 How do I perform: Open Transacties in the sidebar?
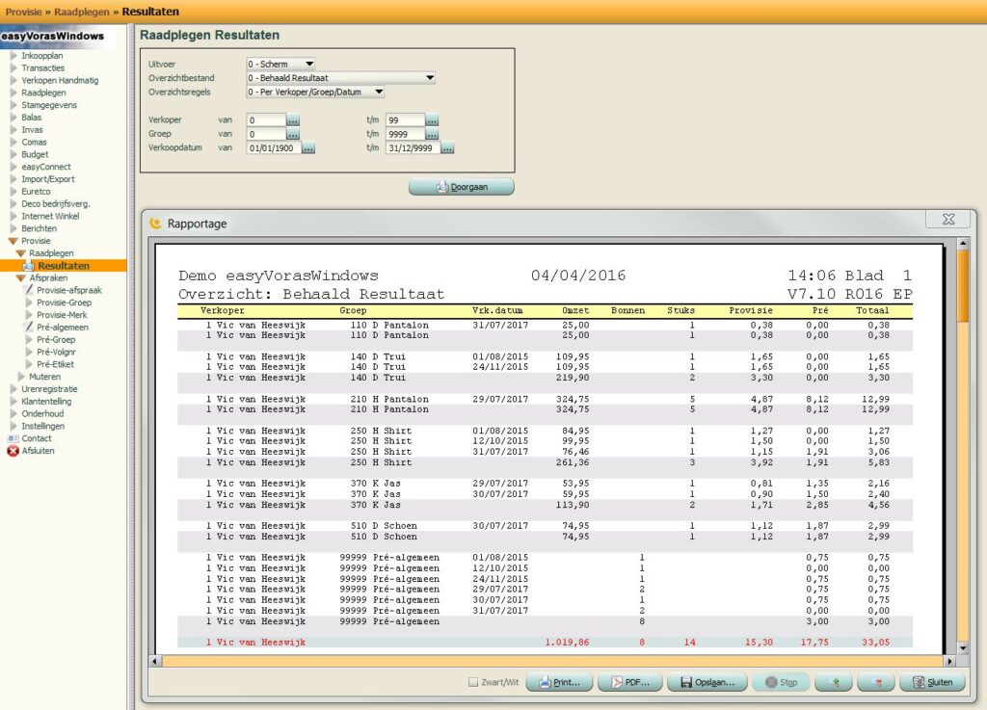[x=42, y=68]
